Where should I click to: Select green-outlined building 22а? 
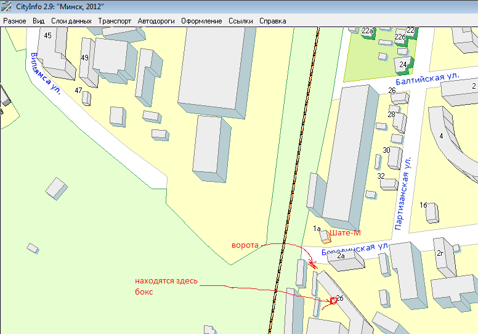(x=368, y=32)
